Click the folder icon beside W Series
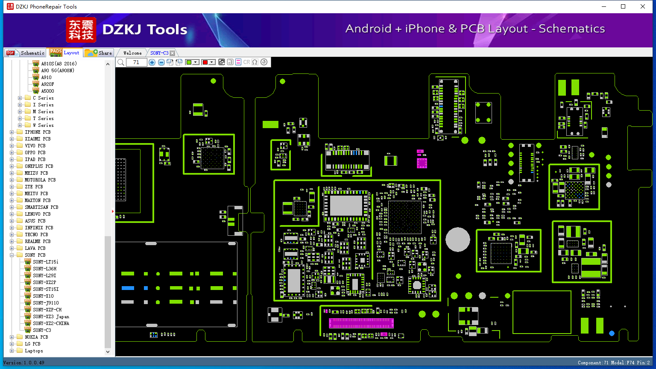The height and width of the screenshot is (369, 656). [x=28, y=125]
